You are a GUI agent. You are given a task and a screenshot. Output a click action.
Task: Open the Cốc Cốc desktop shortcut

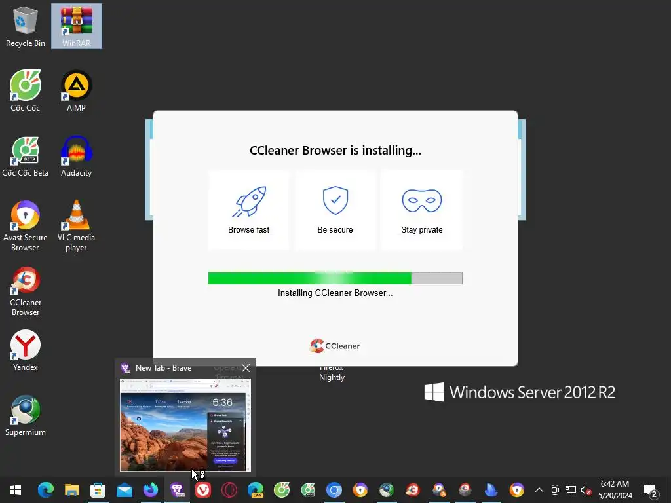pyautogui.click(x=26, y=91)
